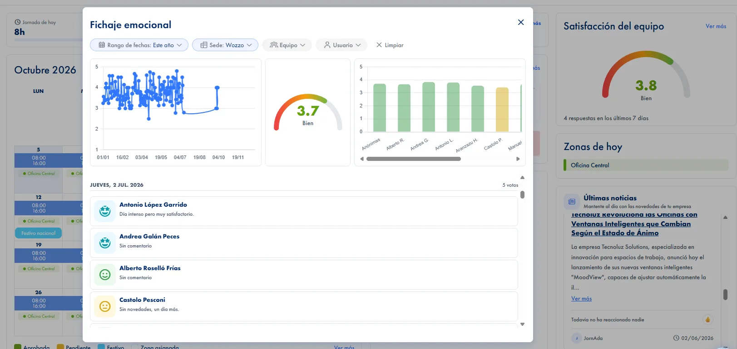This screenshot has width=737, height=349.
Task: Click the '5 votos' count label
Action: pyautogui.click(x=510, y=185)
